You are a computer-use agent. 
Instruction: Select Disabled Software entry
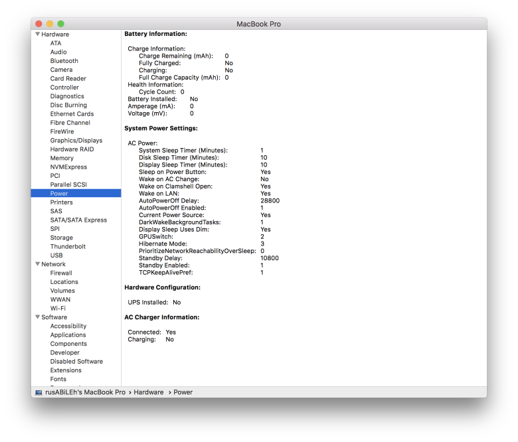pyautogui.click(x=76, y=362)
